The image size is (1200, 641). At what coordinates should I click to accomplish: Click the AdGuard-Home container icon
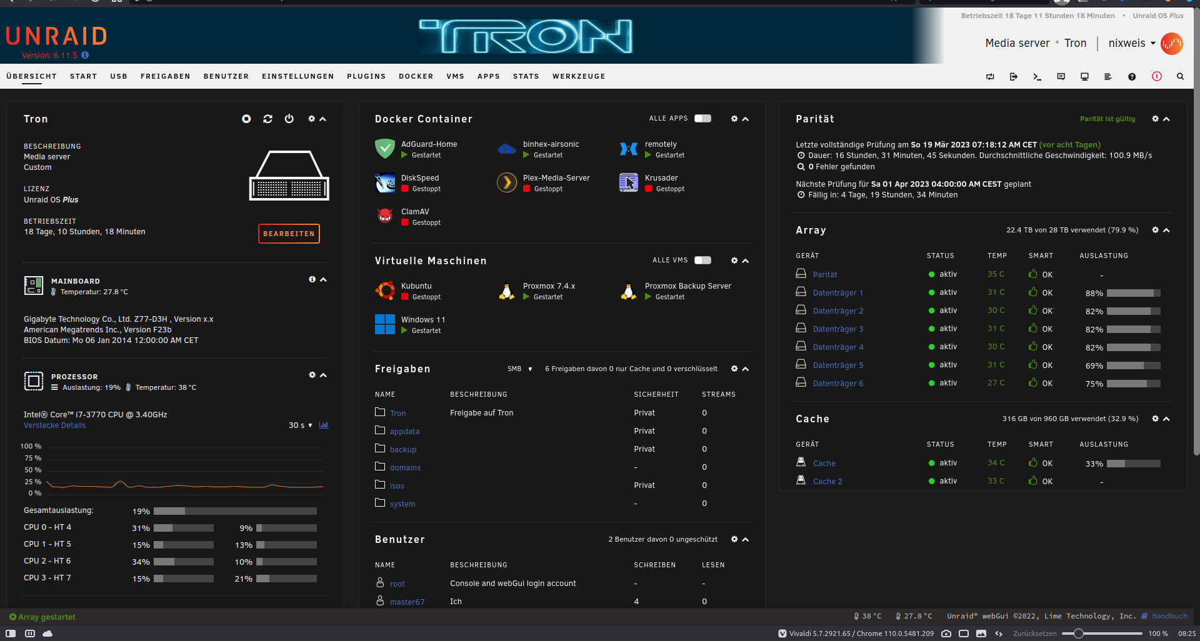coord(385,149)
